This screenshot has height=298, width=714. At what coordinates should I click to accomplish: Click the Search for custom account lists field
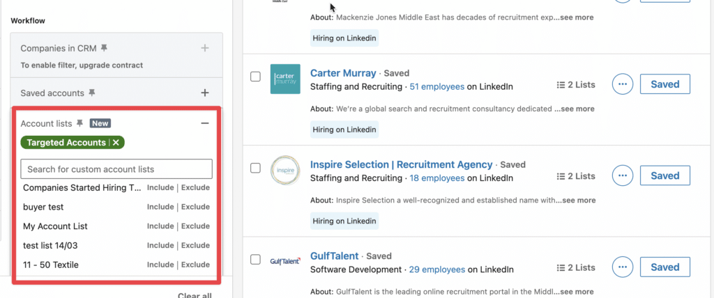point(116,168)
